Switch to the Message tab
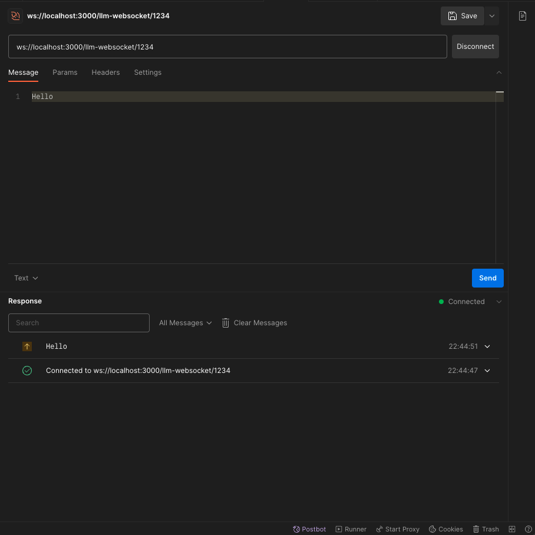This screenshot has height=535, width=535. pos(23,72)
